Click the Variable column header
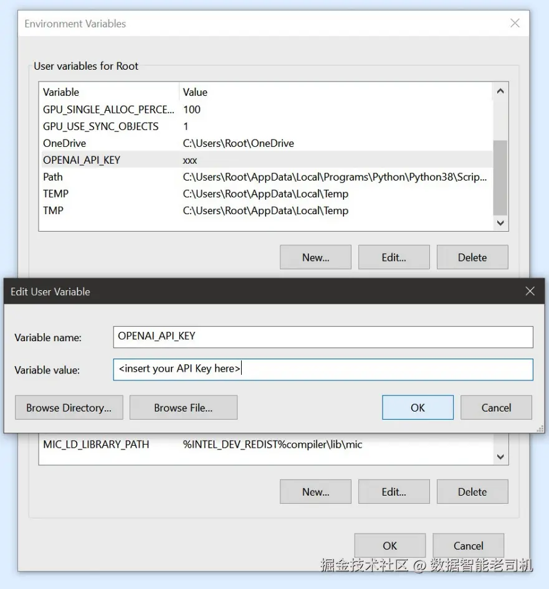The width and height of the screenshot is (549, 589). [x=109, y=92]
